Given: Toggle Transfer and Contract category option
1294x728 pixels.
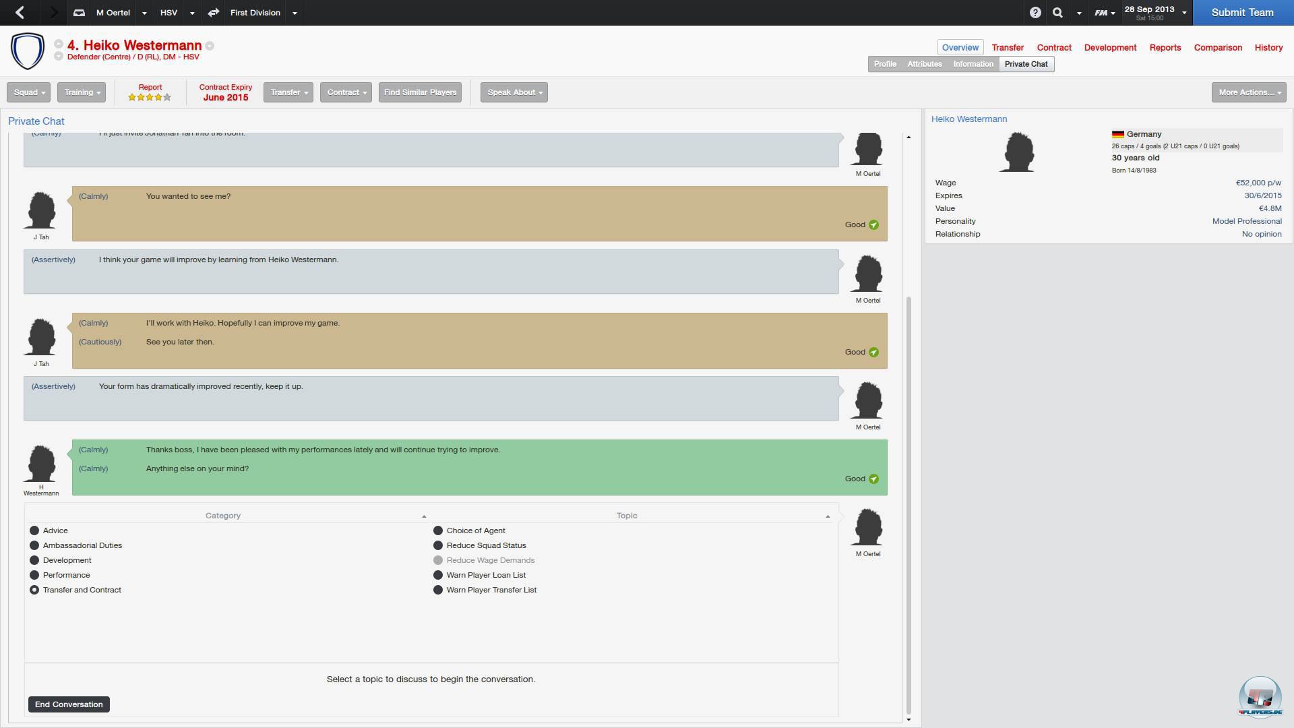Looking at the screenshot, I should [34, 589].
